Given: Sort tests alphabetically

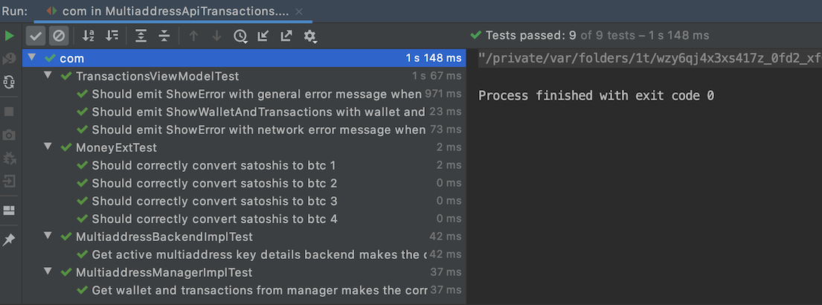Looking at the screenshot, I should (x=89, y=36).
